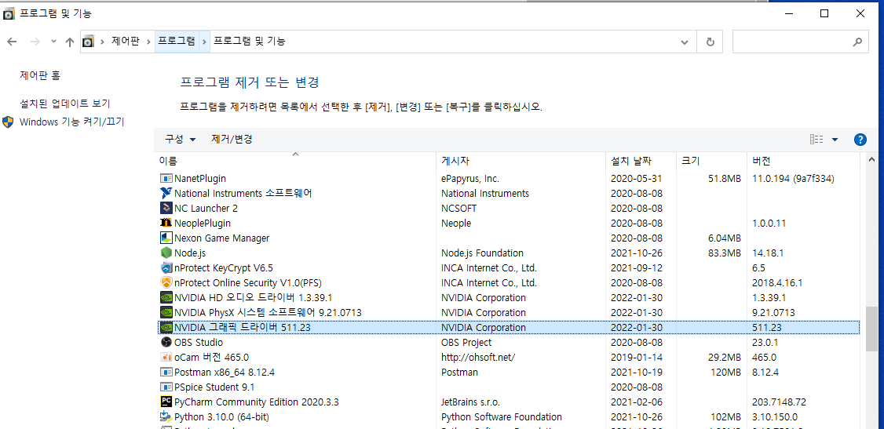Open Windows 기능 켜기/끄기 link
This screenshot has height=429, width=884.
point(72,122)
